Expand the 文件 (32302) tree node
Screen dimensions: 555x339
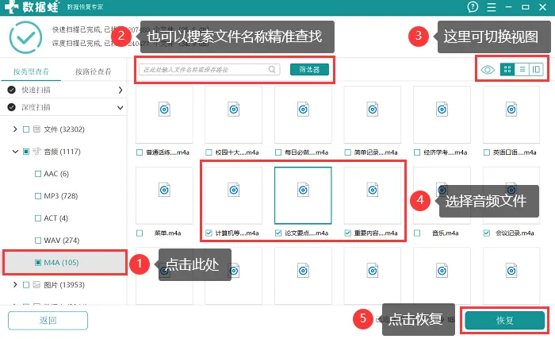[x=15, y=129]
